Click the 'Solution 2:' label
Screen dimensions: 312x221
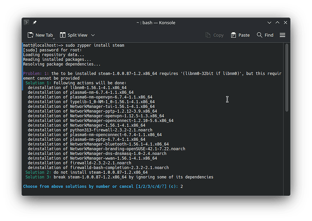(x=38, y=172)
